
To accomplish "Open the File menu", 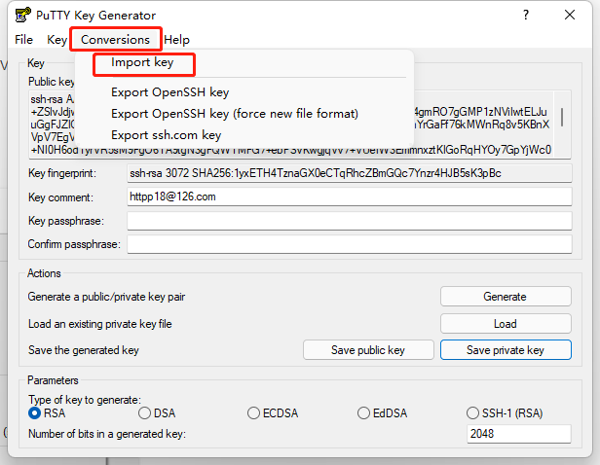I will [23, 39].
